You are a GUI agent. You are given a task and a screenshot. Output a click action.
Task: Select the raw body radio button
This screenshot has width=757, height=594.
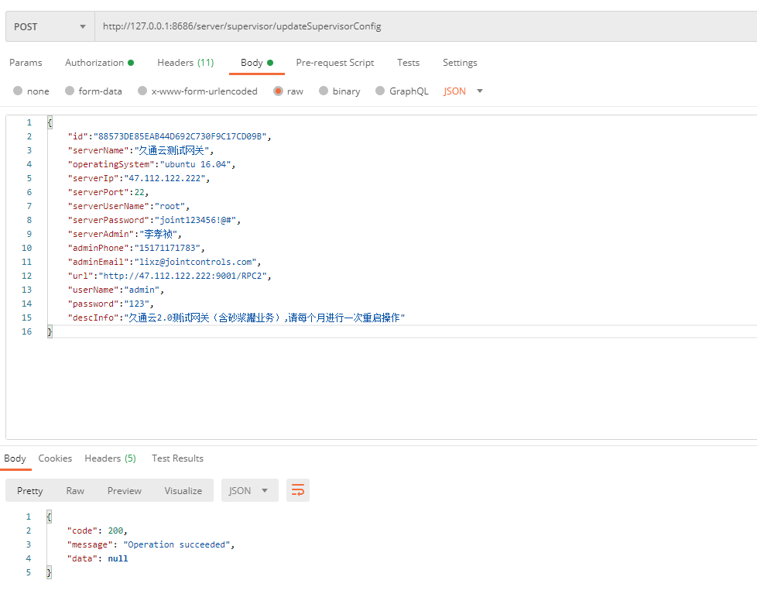pos(278,91)
